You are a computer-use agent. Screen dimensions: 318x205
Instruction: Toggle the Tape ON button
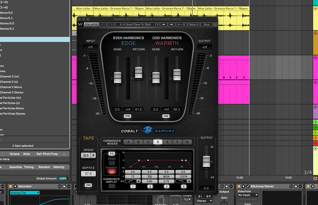(89, 185)
